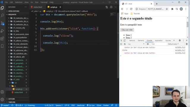190x107 pixels.
Task: Switch to the index.html editor tab
Action: click(38, 7)
